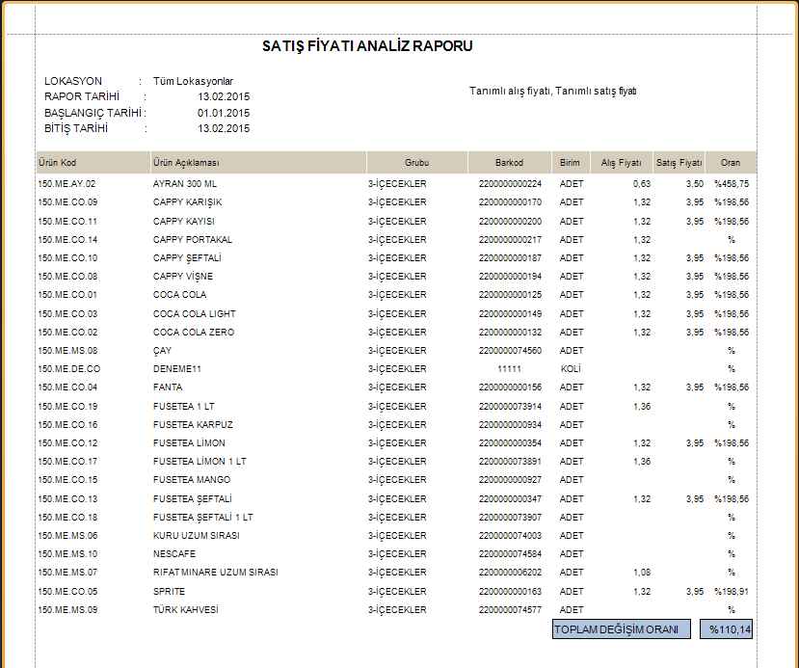This screenshot has width=799, height=668.
Task: Click the TOPLAM DEĞİŞİM ORANI label box
Action: tap(622, 629)
